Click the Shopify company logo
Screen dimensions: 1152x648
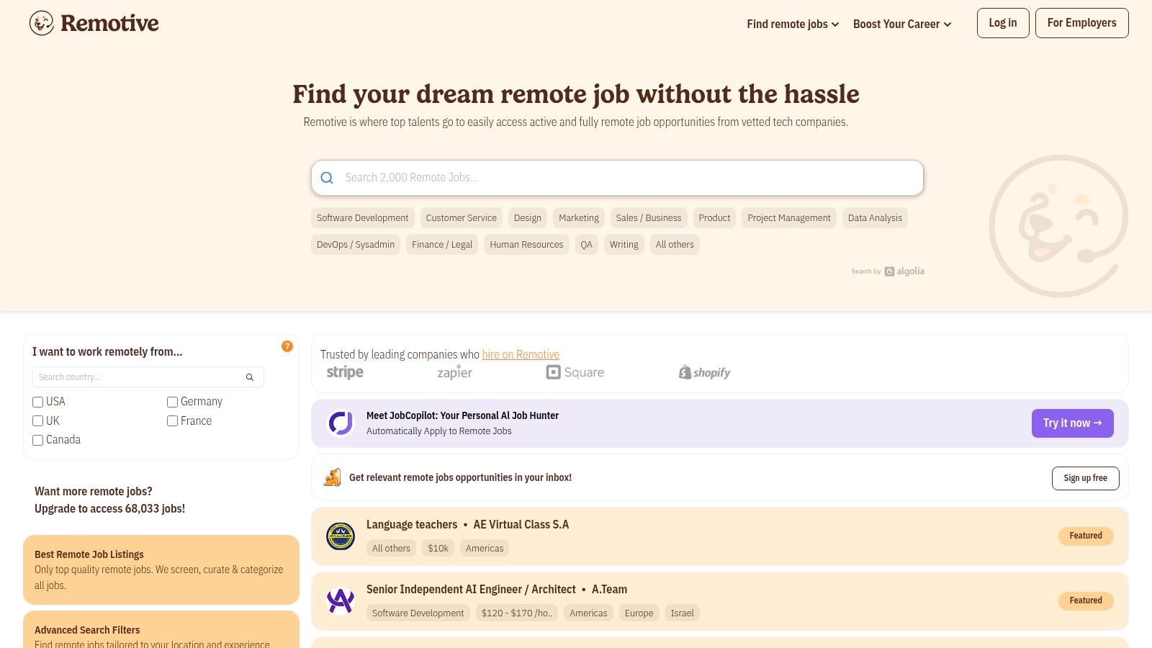point(703,372)
